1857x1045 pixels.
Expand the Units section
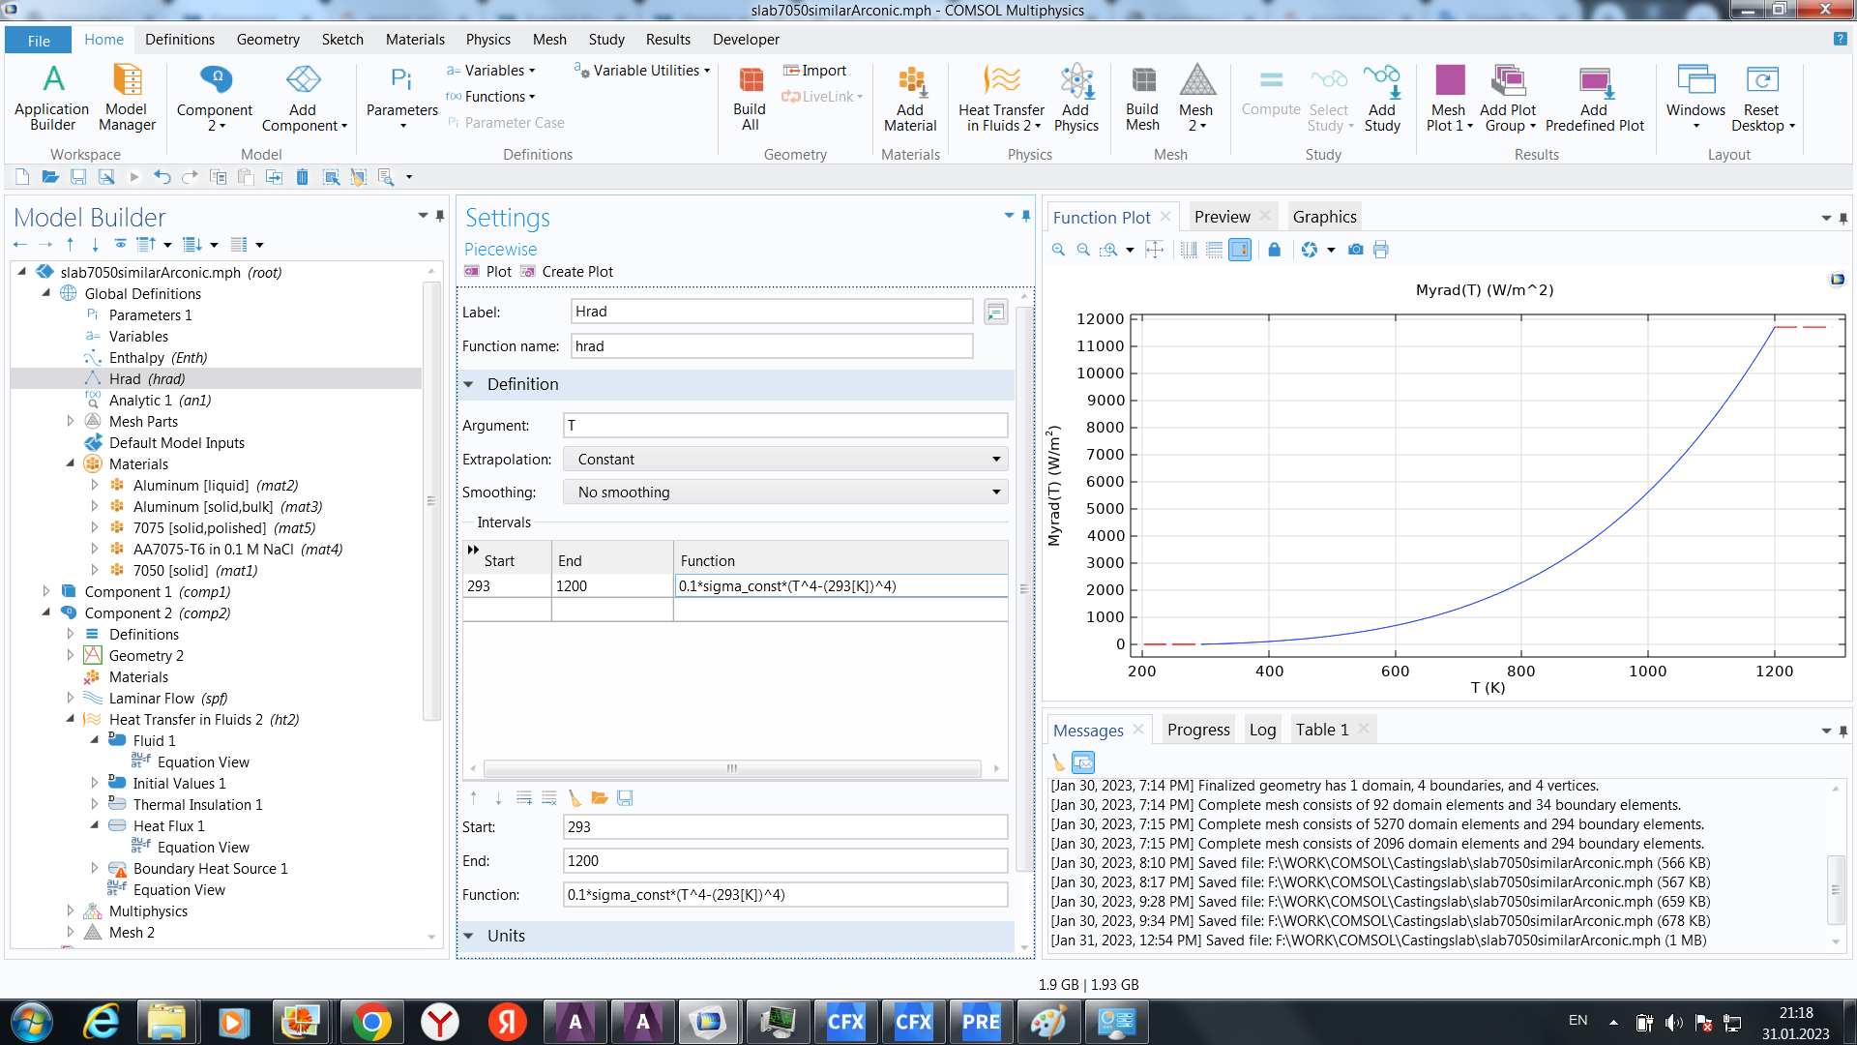pyautogui.click(x=506, y=936)
